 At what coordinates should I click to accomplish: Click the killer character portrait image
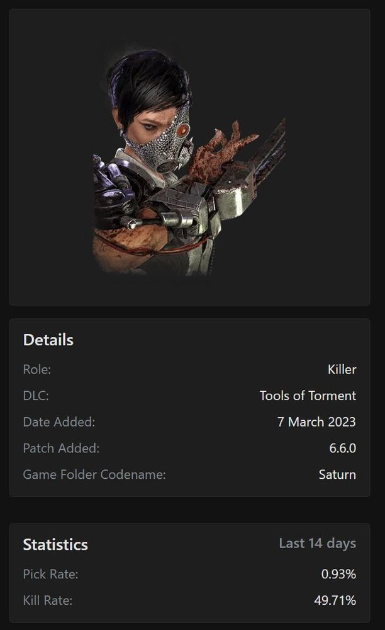tap(189, 163)
